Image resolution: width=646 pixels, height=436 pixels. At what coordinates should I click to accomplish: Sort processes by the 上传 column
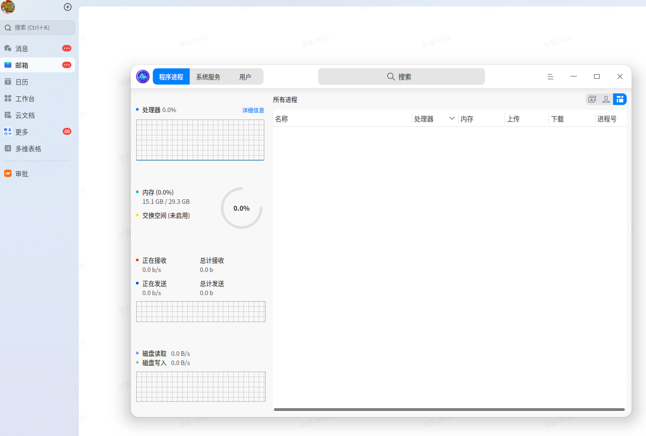[527, 119]
